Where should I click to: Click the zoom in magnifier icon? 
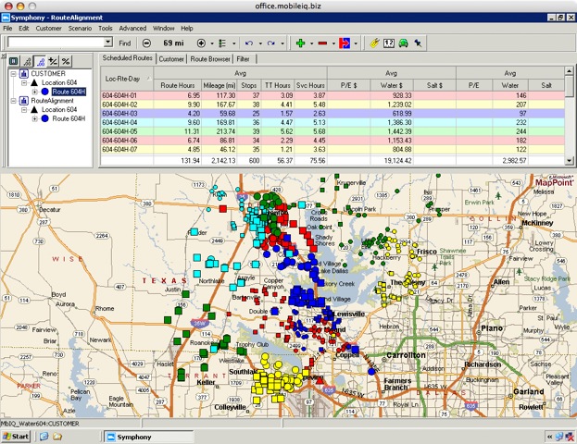(201, 43)
